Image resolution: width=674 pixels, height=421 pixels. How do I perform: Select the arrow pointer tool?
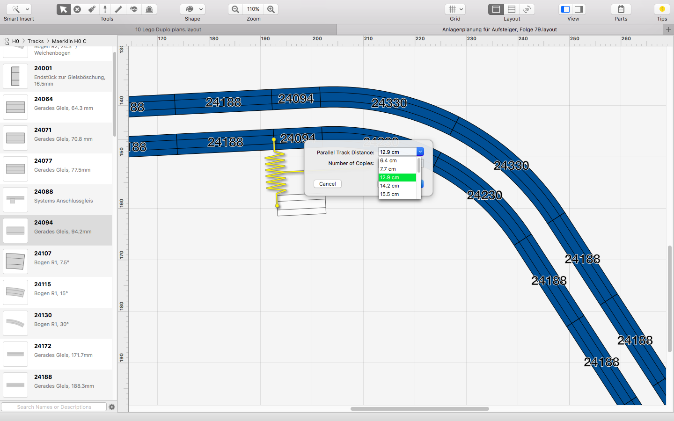point(64,9)
